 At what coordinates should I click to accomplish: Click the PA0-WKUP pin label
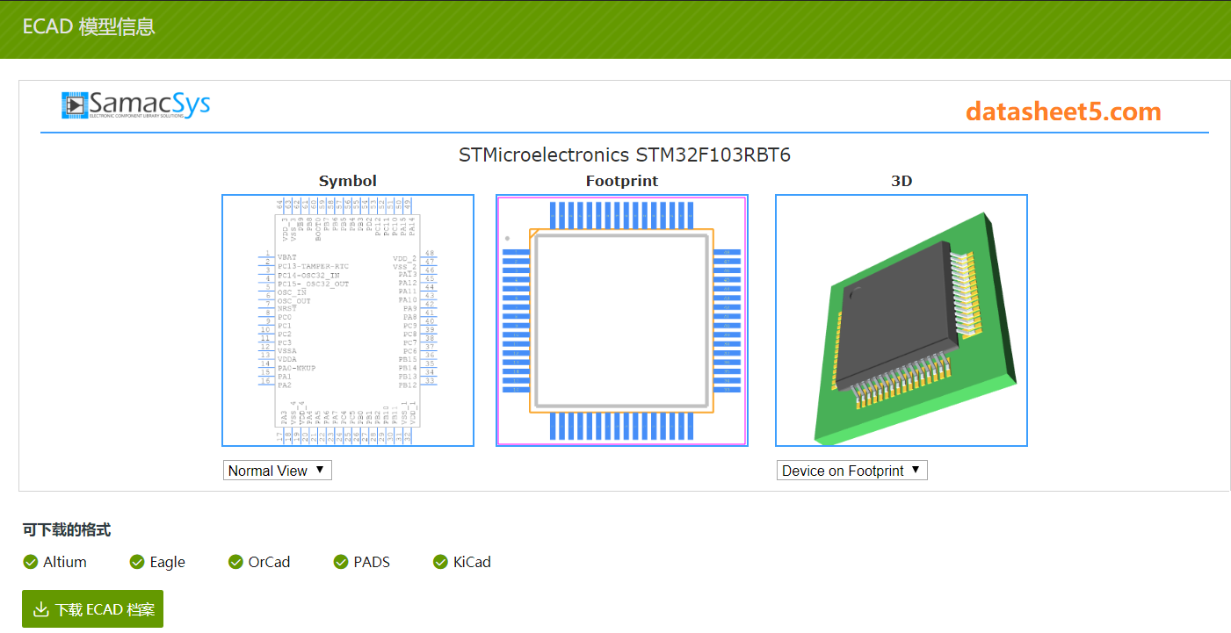(296, 368)
